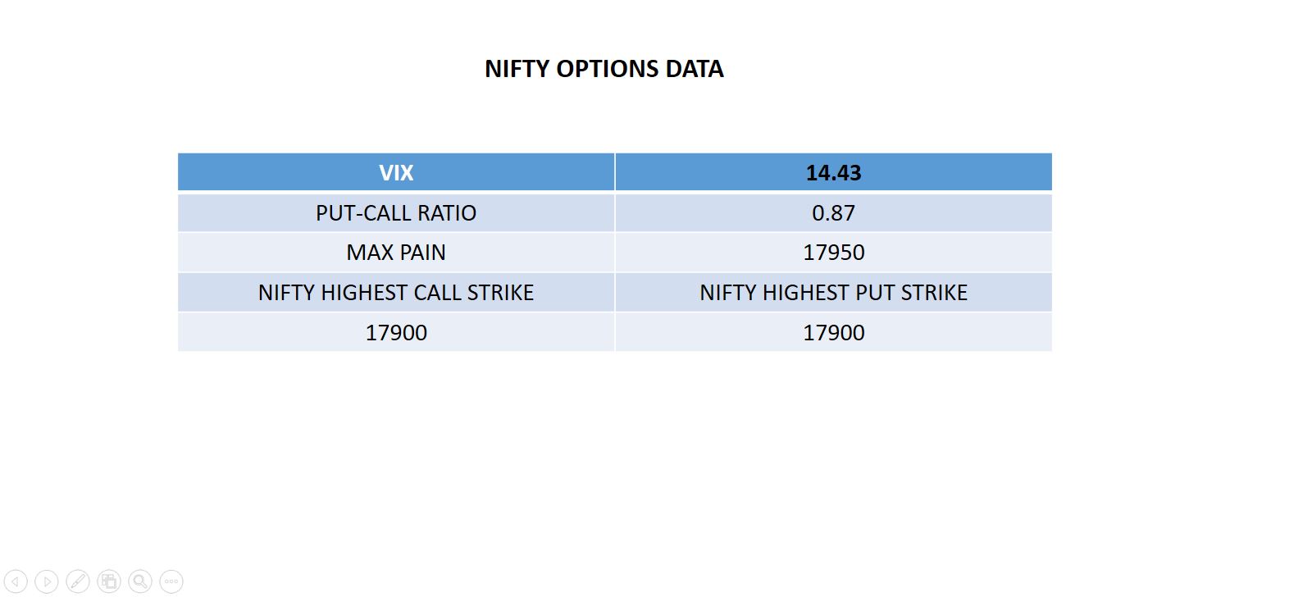
Task: Select 17900 under highest call strike
Action: coord(396,333)
